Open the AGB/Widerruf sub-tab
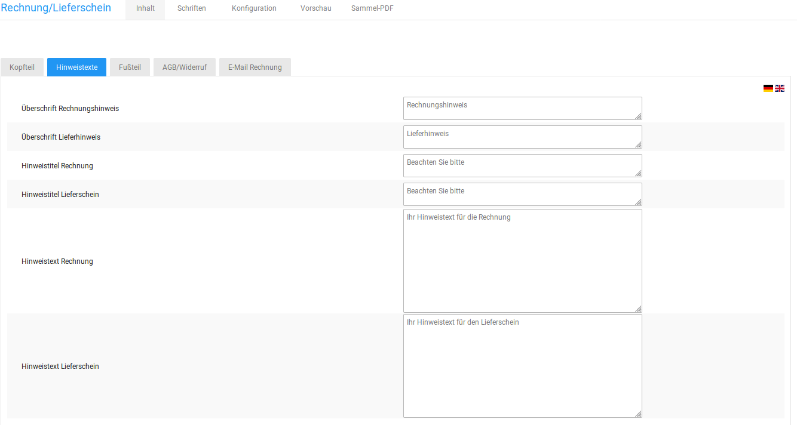797x425 pixels. pyautogui.click(x=185, y=67)
